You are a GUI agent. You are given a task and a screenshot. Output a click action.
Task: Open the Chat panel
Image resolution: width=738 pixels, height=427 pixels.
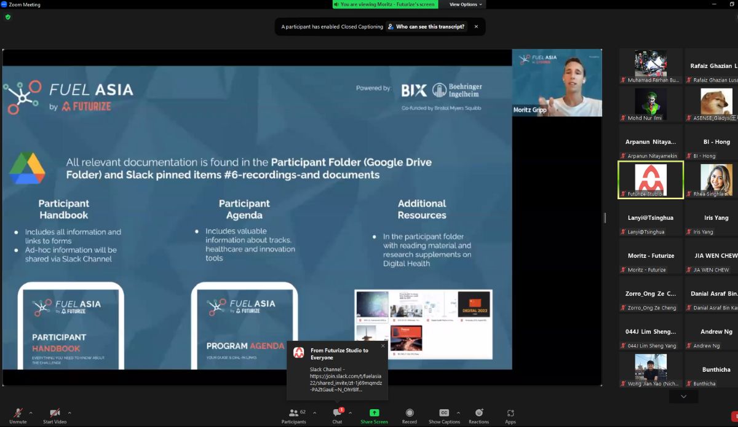point(337,415)
